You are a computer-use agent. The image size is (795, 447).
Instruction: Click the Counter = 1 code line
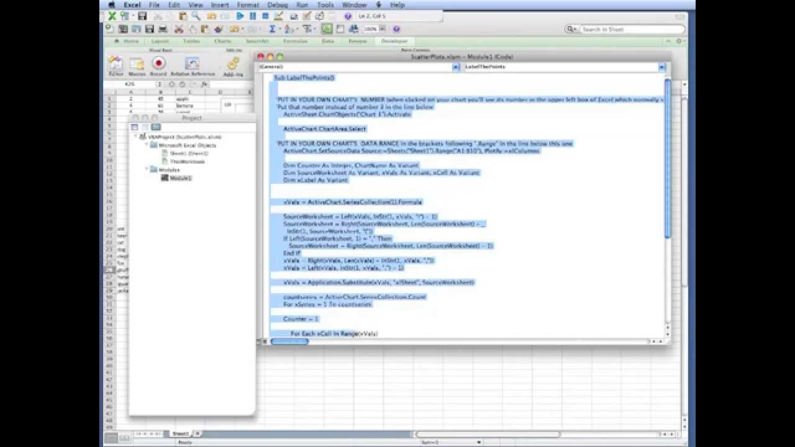coord(301,319)
